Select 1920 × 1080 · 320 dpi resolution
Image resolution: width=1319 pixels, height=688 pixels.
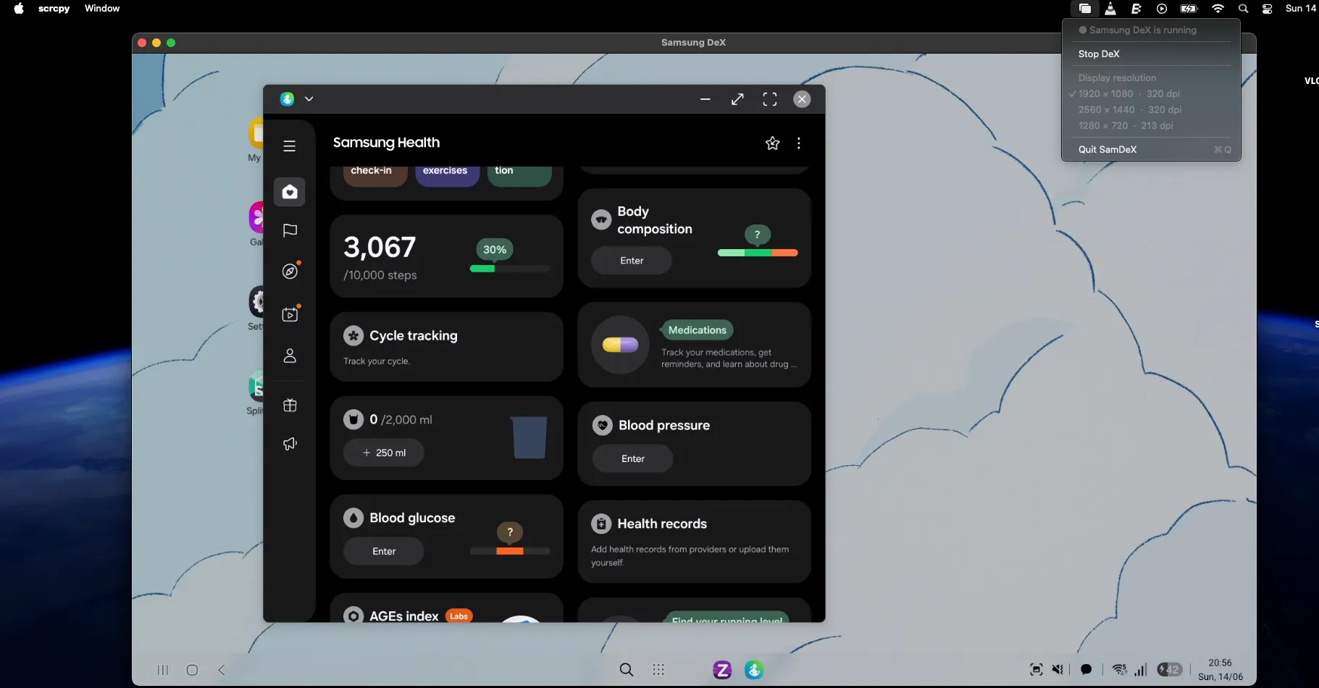(x=1151, y=93)
